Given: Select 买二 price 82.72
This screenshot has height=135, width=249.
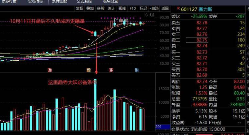Looking at the screenshot, I should (x=202, y=58).
